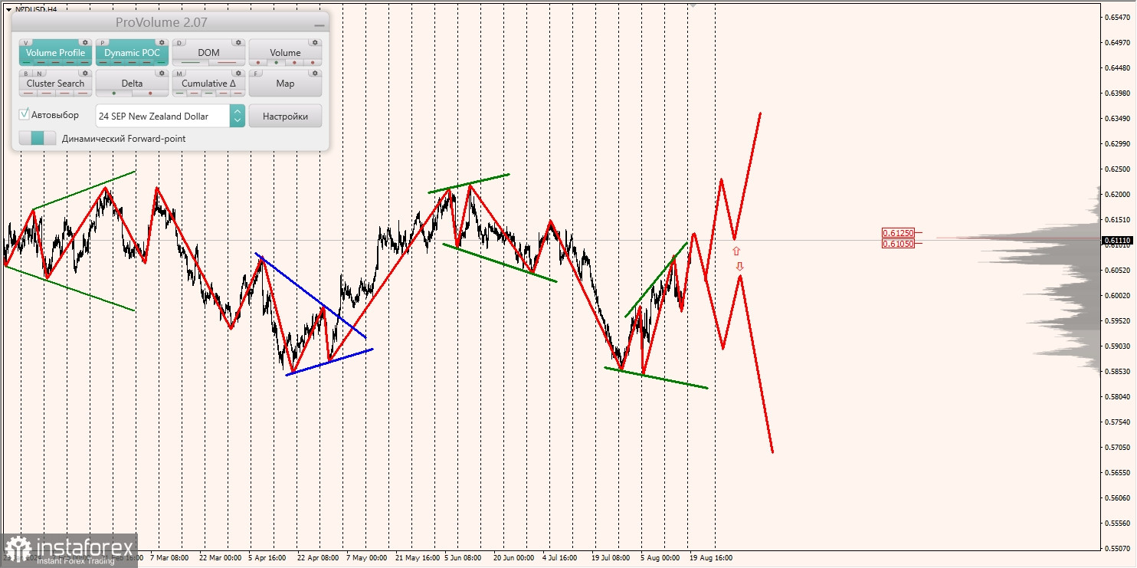This screenshot has width=1137, height=568.
Task: Select the blue triangle upper trendline
Action: click(x=310, y=295)
